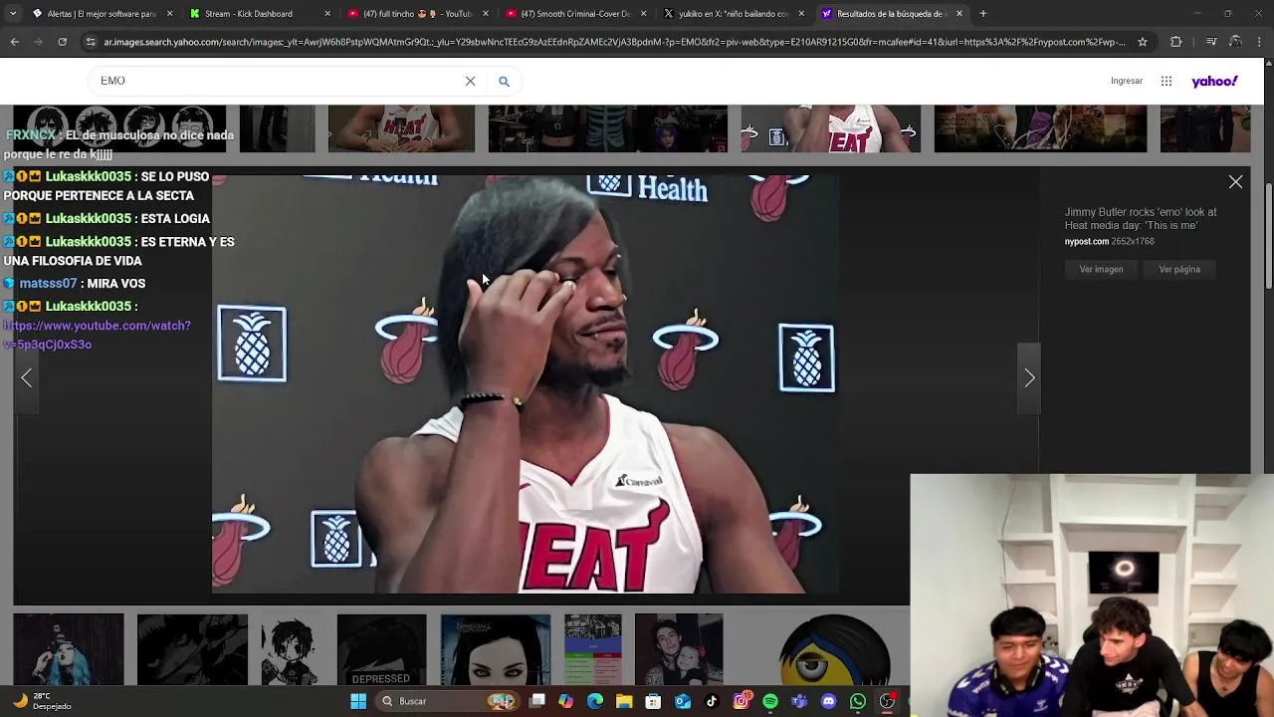Switch to the Alertas software browser tab
1274x717 pixels.
click(100, 14)
